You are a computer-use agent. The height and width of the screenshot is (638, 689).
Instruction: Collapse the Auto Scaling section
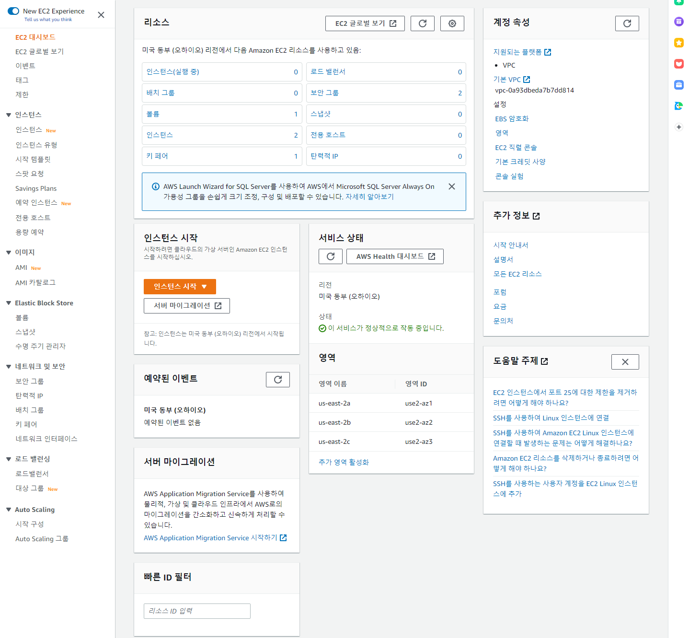click(x=9, y=510)
